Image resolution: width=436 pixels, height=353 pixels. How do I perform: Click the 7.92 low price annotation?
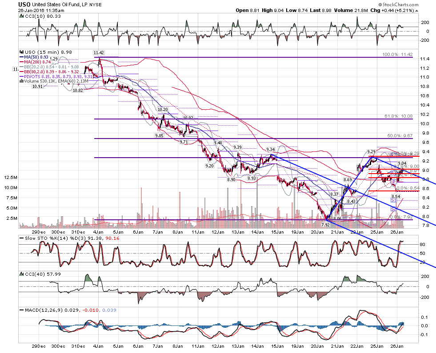coord(325,225)
